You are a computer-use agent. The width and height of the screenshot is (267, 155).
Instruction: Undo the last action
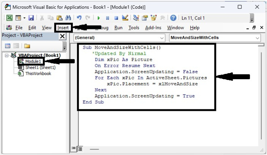coord(79,18)
